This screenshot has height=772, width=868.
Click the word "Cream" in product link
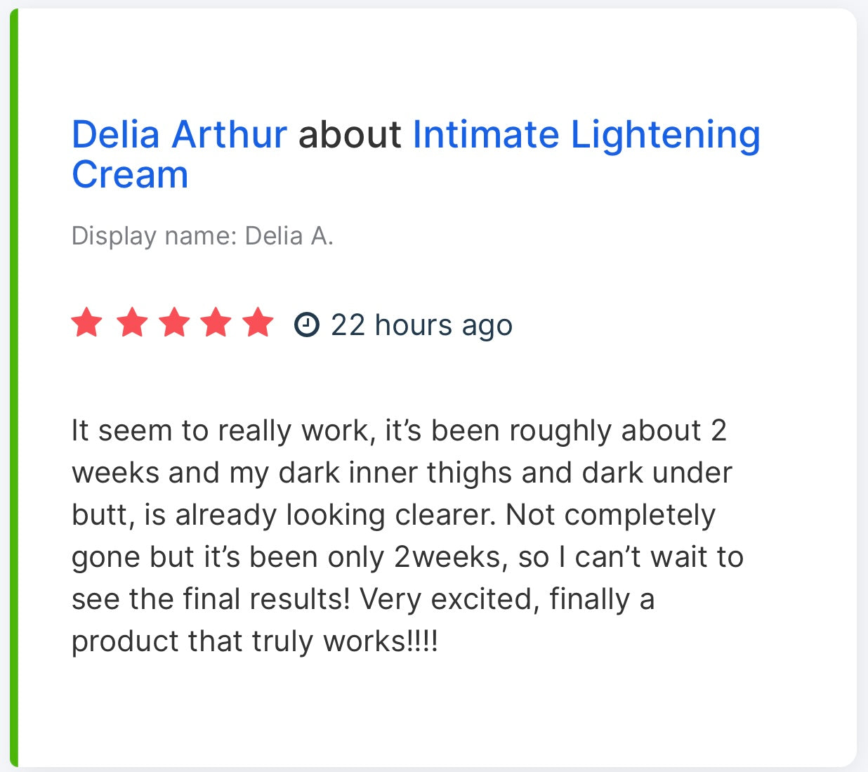tap(131, 174)
